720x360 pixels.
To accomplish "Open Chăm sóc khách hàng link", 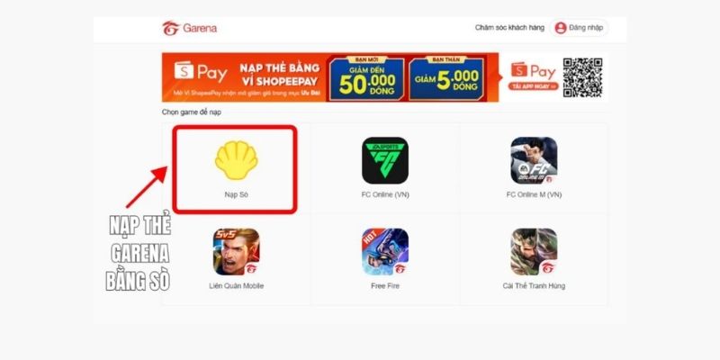I will [509, 28].
